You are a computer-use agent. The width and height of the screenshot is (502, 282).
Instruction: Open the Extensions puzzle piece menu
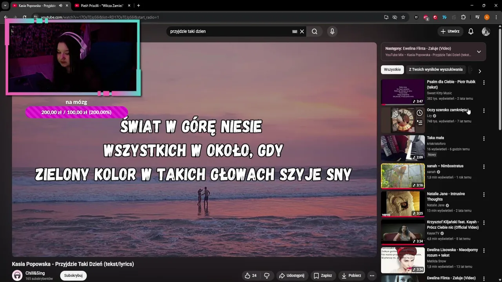point(463,17)
